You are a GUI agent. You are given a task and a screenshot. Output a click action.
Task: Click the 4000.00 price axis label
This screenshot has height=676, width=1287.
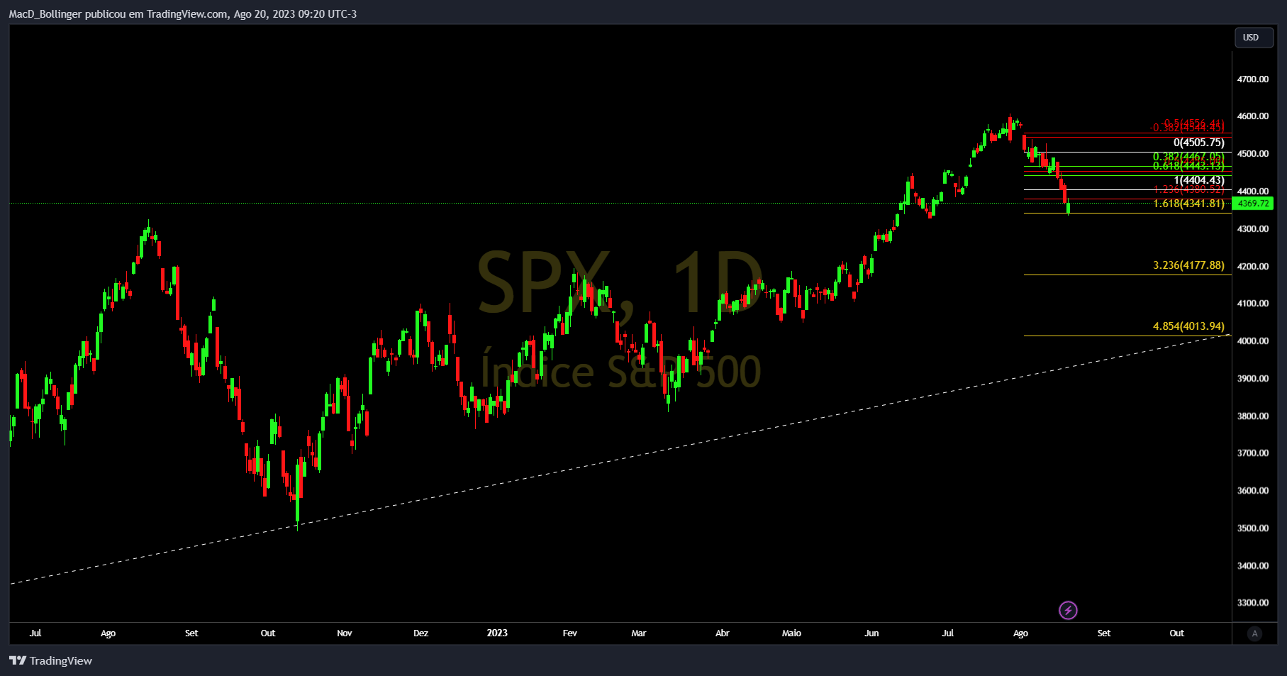(1253, 341)
